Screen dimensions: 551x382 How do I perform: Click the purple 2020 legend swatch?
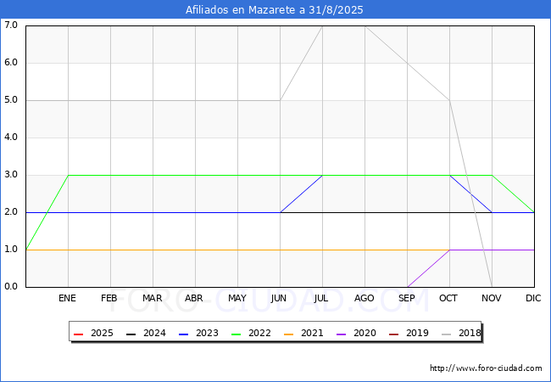(342, 334)
